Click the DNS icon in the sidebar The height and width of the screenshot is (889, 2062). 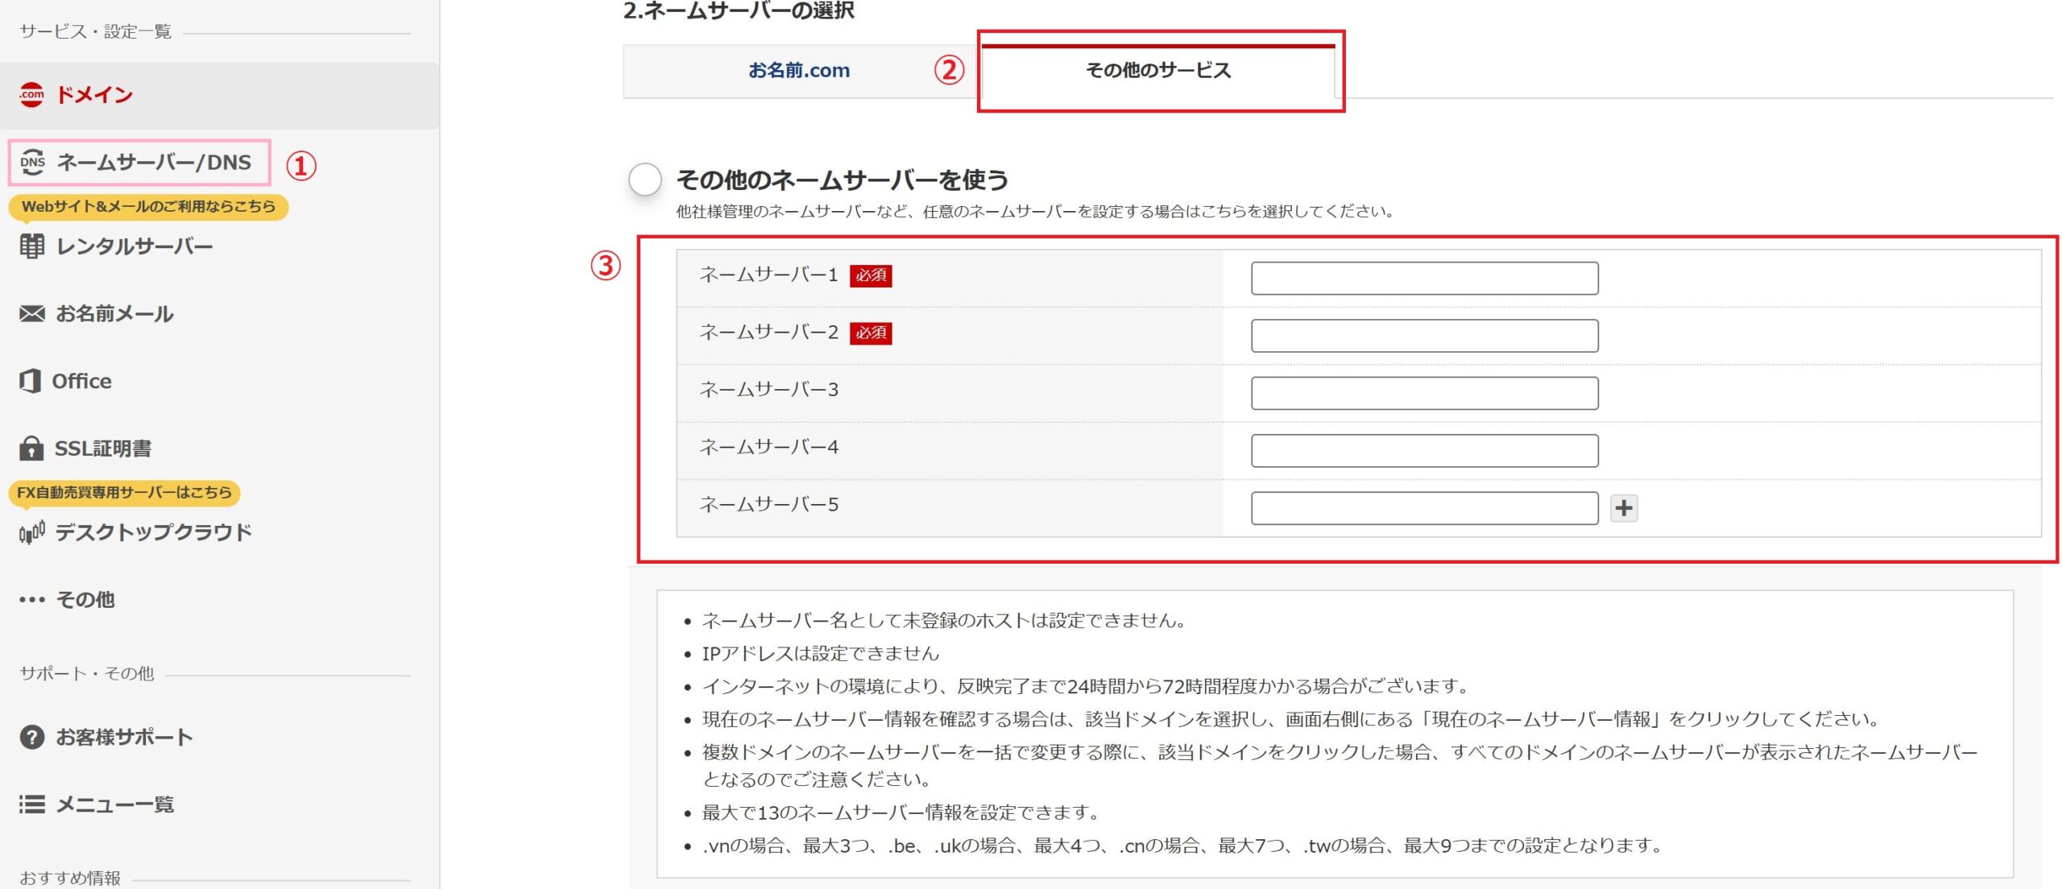(x=33, y=162)
